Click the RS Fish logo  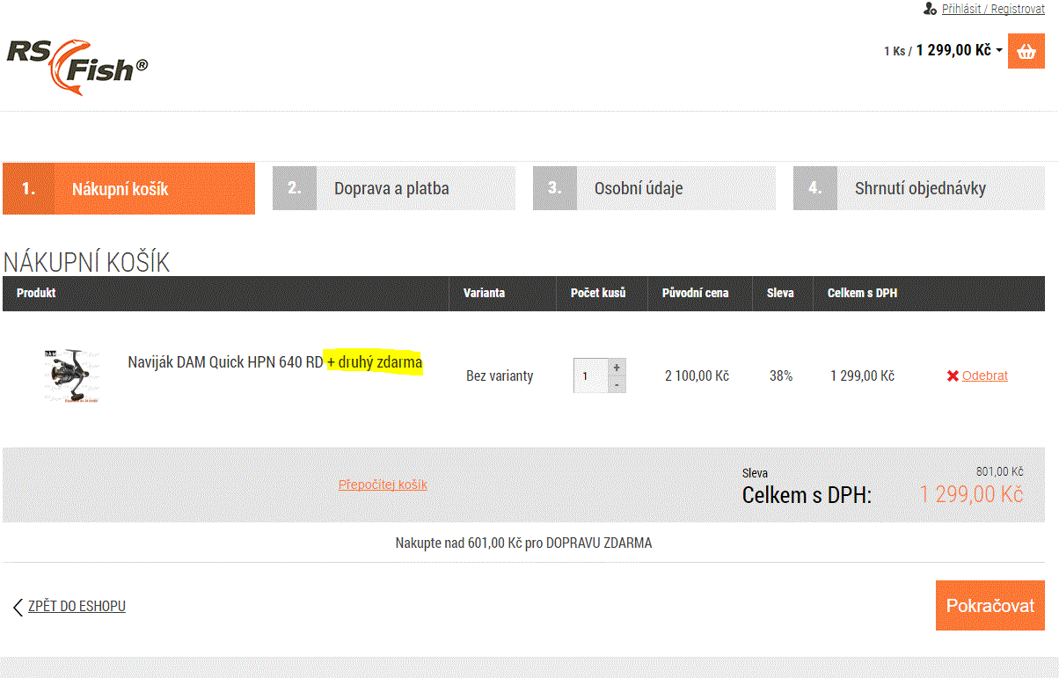77,66
